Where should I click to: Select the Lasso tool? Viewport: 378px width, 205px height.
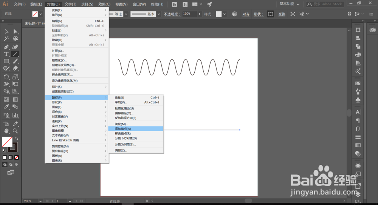point(15,39)
